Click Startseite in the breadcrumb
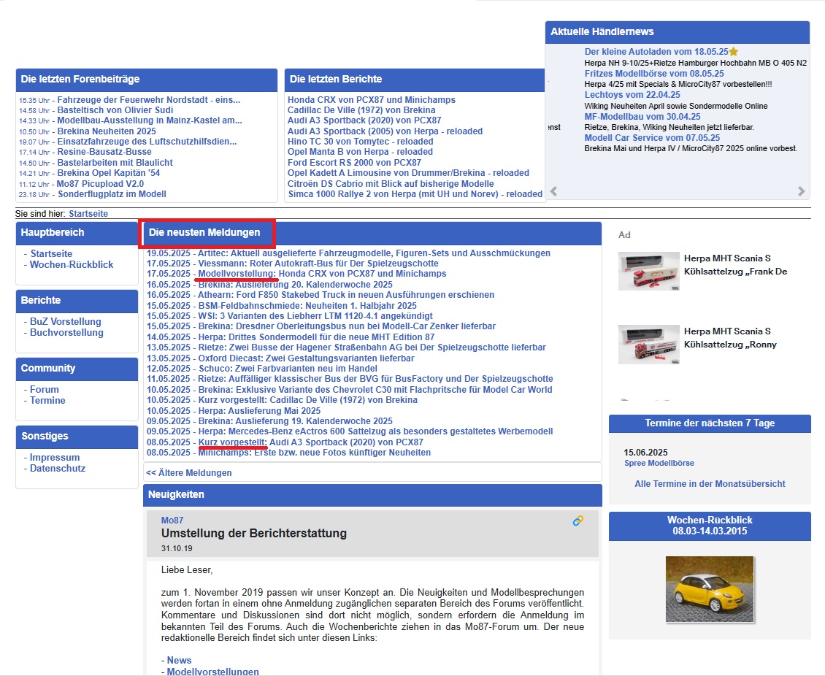The height and width of the screenshot is (676, 825). tap(88, 214)
